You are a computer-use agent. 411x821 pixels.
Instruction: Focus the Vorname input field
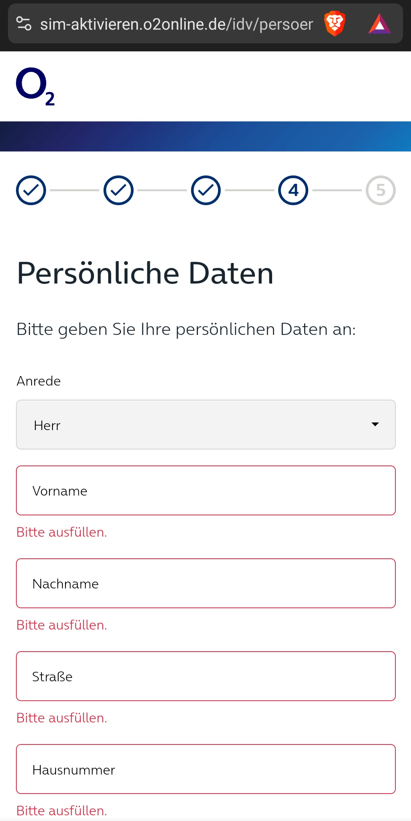[205, 491]
